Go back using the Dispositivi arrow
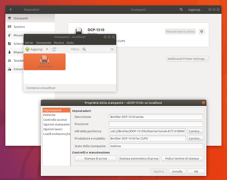The height and width of the screenshot is (180, 227). (x=11, y=10)
